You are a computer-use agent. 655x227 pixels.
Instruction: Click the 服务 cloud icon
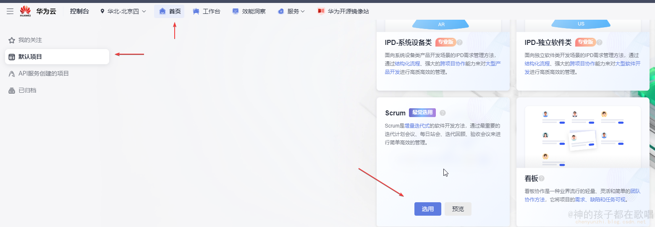[x=281, y=11]
